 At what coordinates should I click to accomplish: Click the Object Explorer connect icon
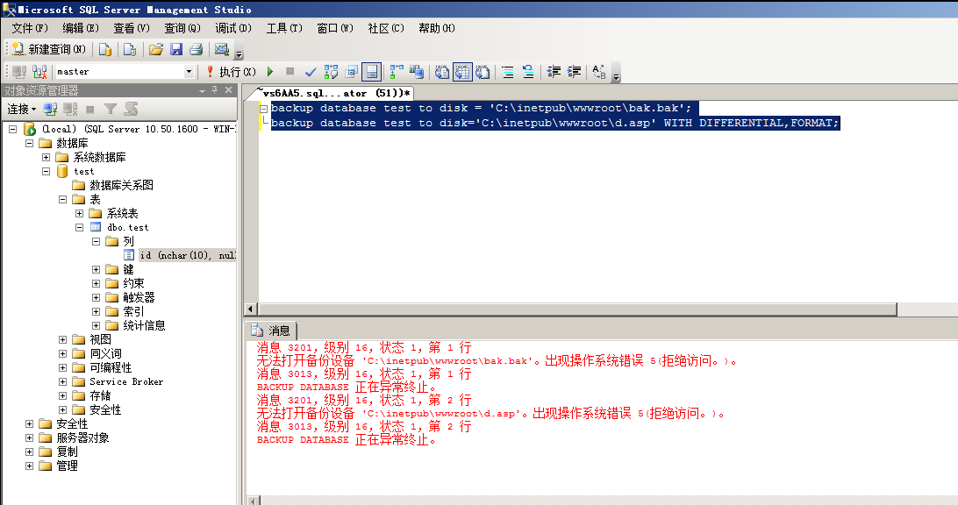point(50,110)
